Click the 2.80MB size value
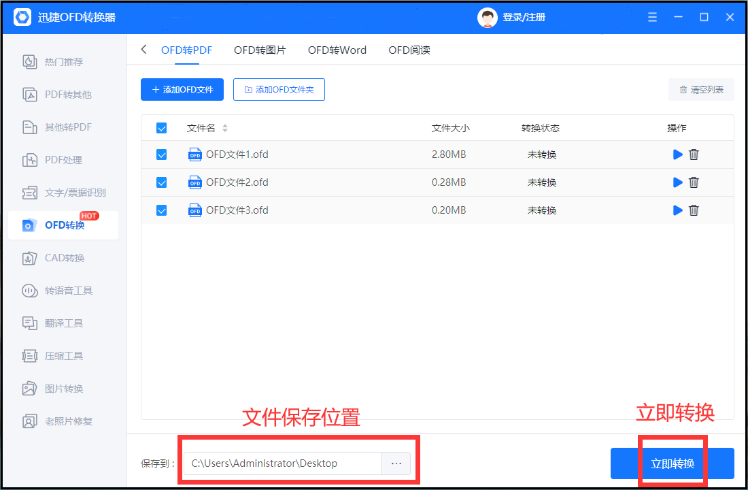Image resolution: width=748 pixels, height=490 pixels. coord(449,154)
